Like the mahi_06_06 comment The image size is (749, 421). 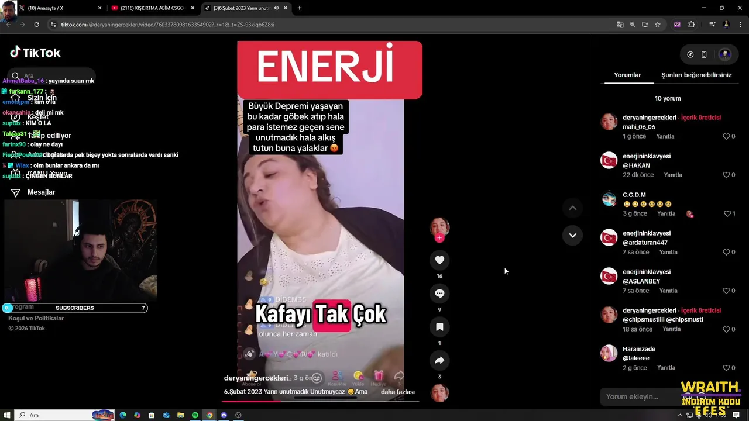(726, 136)
